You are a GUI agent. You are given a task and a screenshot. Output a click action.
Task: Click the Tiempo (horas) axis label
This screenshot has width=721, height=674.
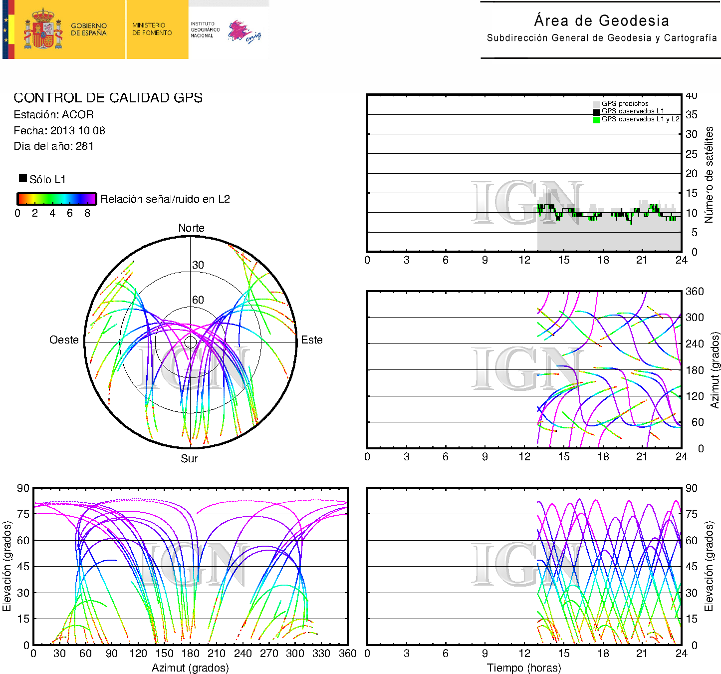click(x=524, y=668)
